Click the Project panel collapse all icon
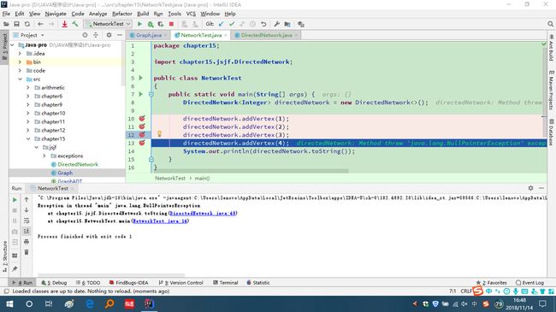The width and height of the screenshot is (556, 312). point(96,35)
